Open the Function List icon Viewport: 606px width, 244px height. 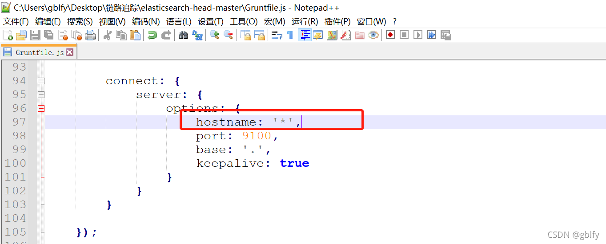[x=345, y=35]
